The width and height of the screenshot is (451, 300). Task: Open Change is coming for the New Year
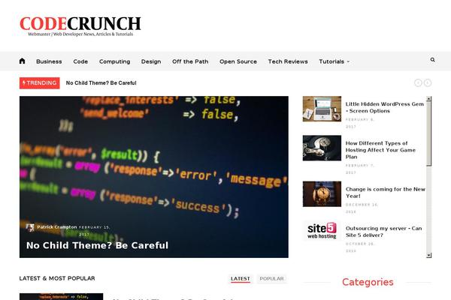385,193
